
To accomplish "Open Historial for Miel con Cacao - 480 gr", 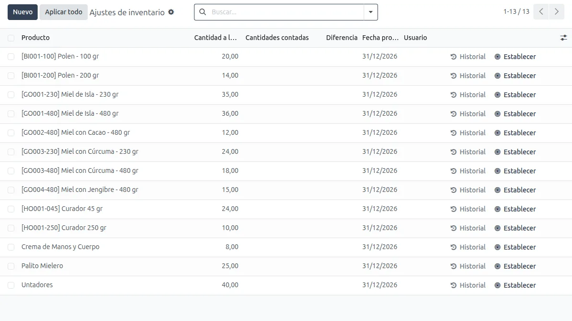I will pos(468,133).
